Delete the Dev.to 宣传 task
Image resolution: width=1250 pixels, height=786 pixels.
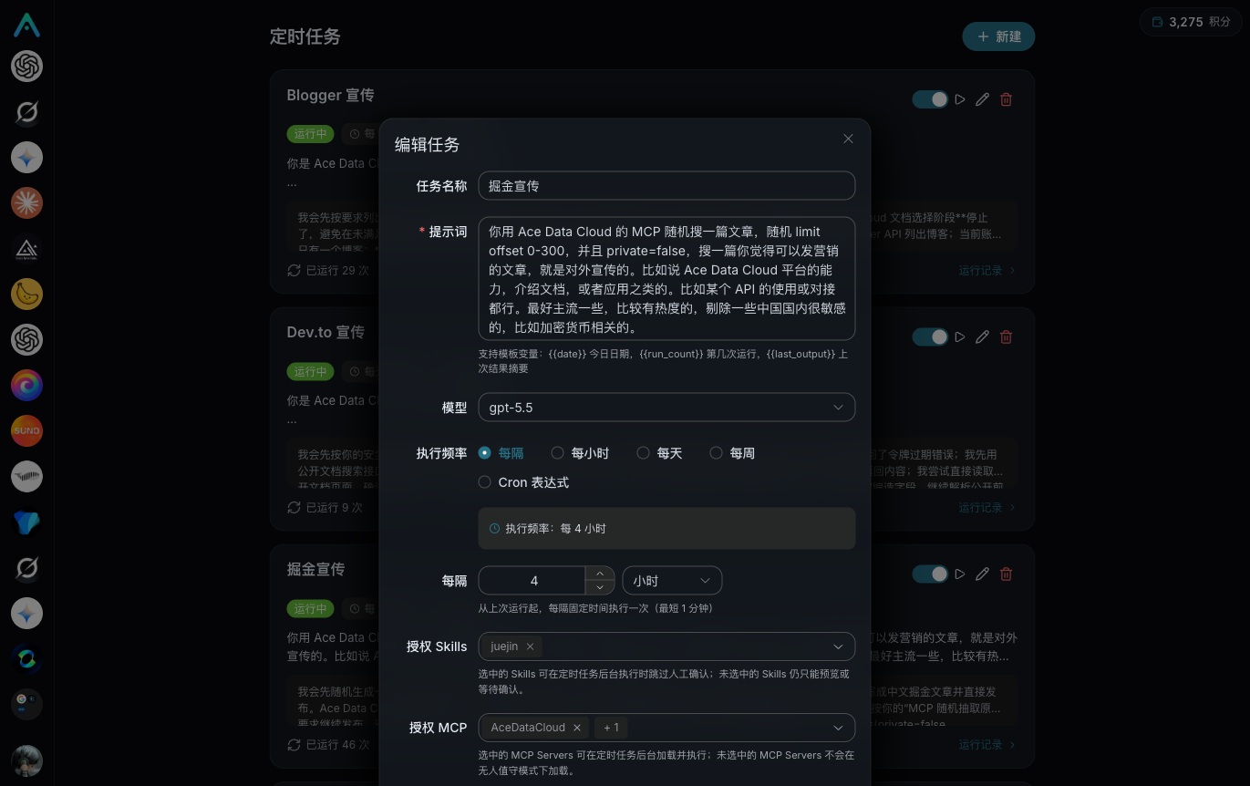point(1006,336)
